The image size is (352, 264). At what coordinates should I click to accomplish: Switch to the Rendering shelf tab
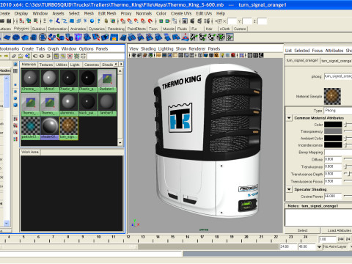[x=116, y=29]
